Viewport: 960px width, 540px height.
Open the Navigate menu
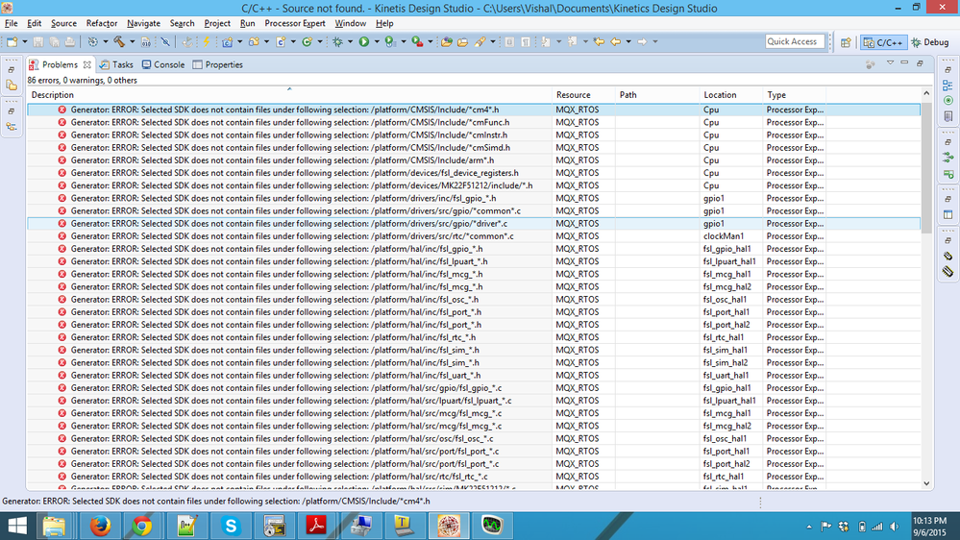(x=143, y=23)
